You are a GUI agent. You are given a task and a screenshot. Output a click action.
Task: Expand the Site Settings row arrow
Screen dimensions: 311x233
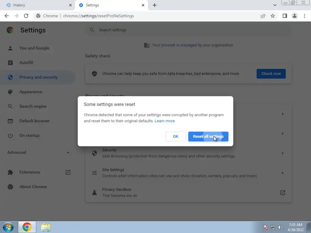(x=283, y=173)
